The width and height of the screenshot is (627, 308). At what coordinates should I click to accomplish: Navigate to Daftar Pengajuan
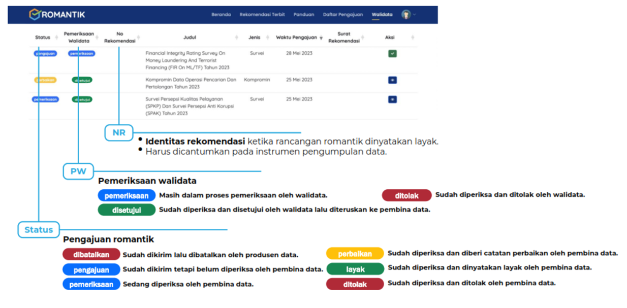pos(343,15)
